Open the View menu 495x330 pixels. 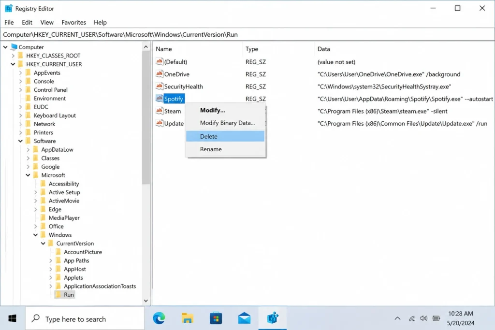pos(47,22)
